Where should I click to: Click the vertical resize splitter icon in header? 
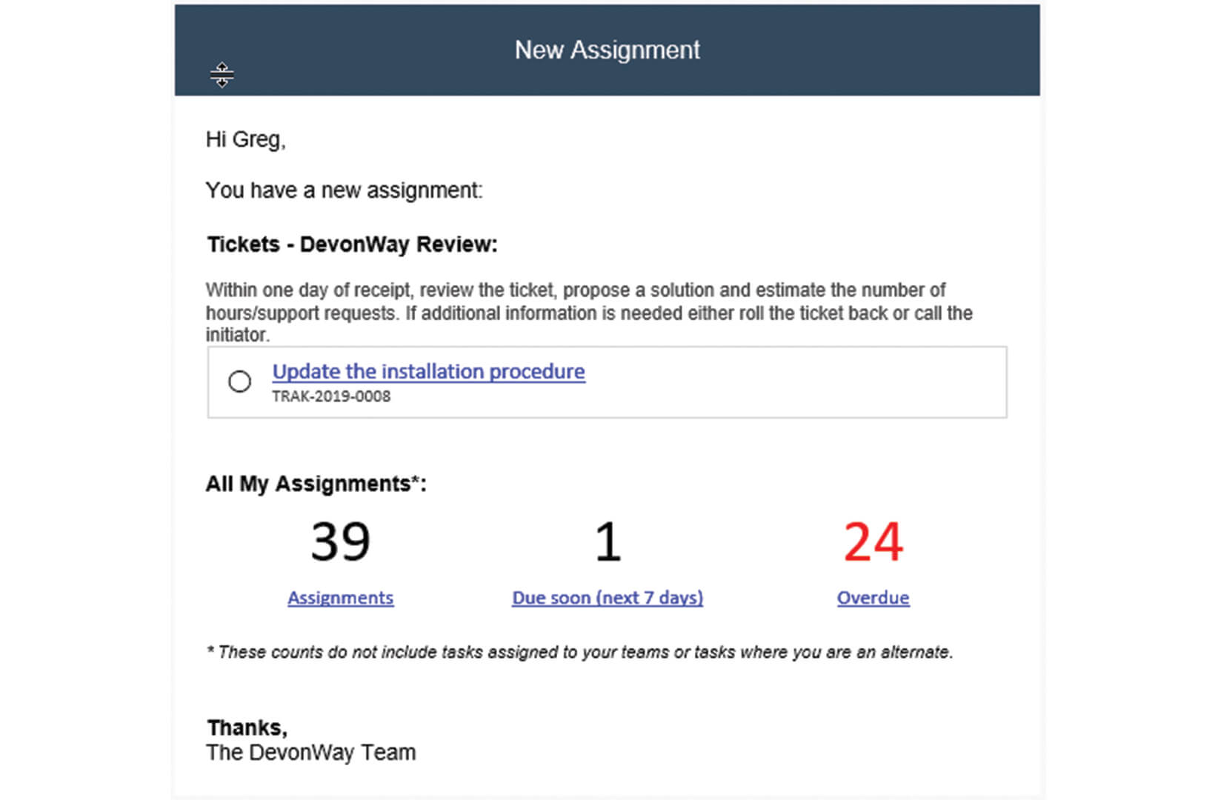tap(222, 75)
